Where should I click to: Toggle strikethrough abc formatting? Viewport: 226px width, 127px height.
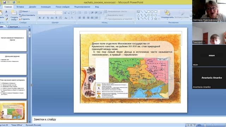click(52, 18)
